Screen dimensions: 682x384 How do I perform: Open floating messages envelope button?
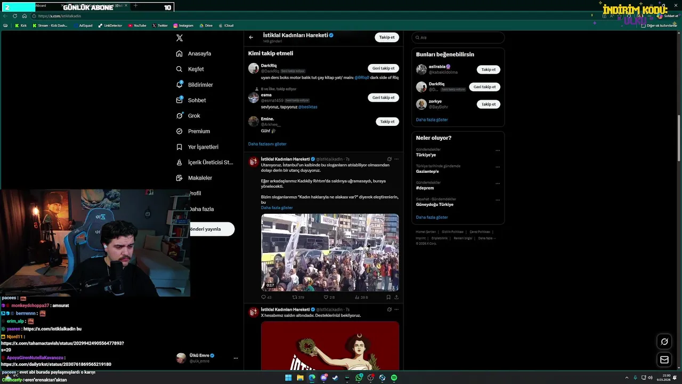click(x=664, y=360)
